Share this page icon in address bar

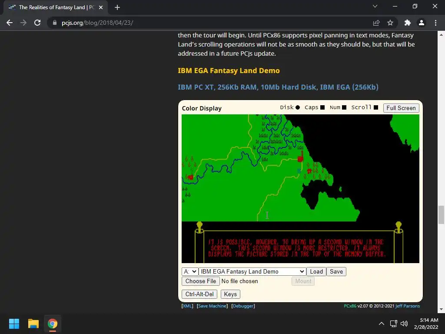click(x=376, y=23)
